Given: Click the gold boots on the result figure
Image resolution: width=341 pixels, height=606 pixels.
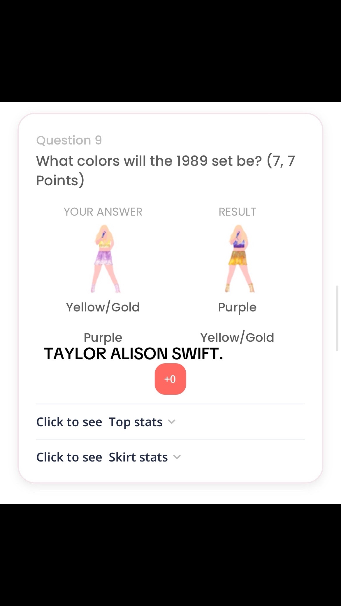Looking at the screenshot, I should (x=240, y=288).
